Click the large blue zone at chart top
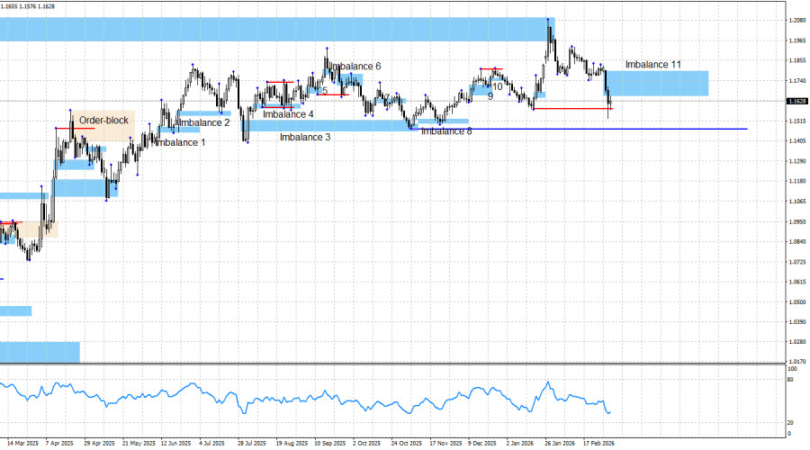This screenshot has height=450, width=810. click(x=277, y=30)
